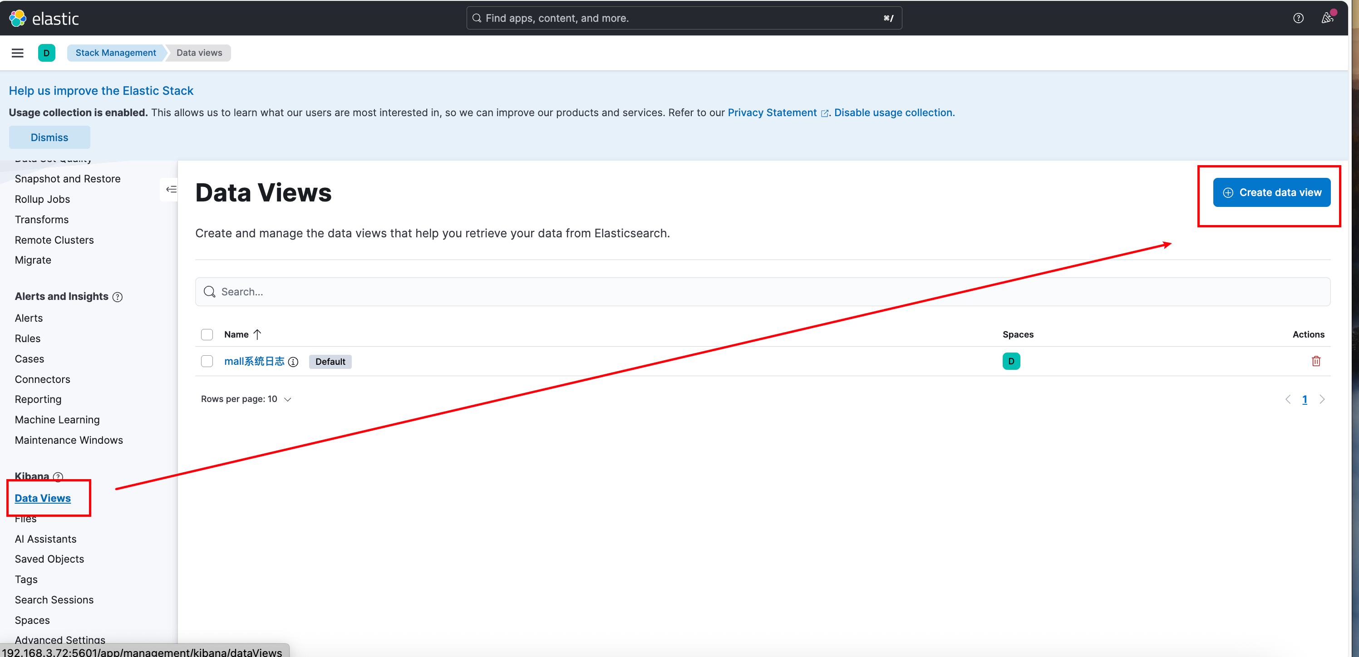Open Snapshot and Restore in sidebar
The image size is (1359, 657).
pos(68,179)
